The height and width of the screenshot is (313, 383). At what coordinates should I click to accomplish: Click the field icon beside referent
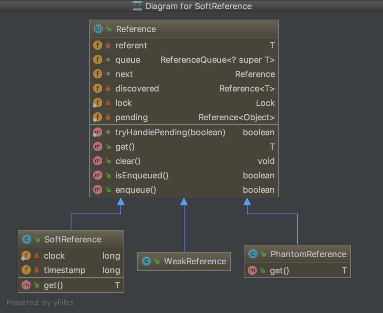click(97, 45)
